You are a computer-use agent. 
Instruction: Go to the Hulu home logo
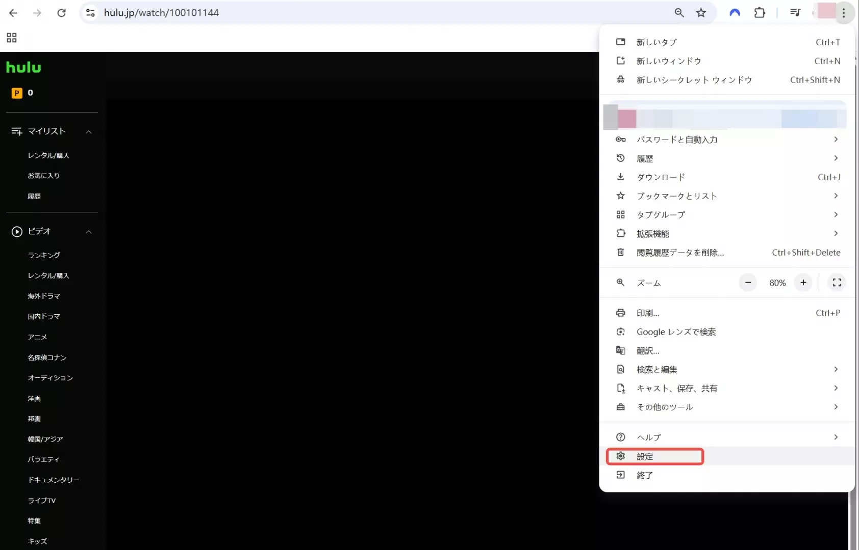(23, 67)
